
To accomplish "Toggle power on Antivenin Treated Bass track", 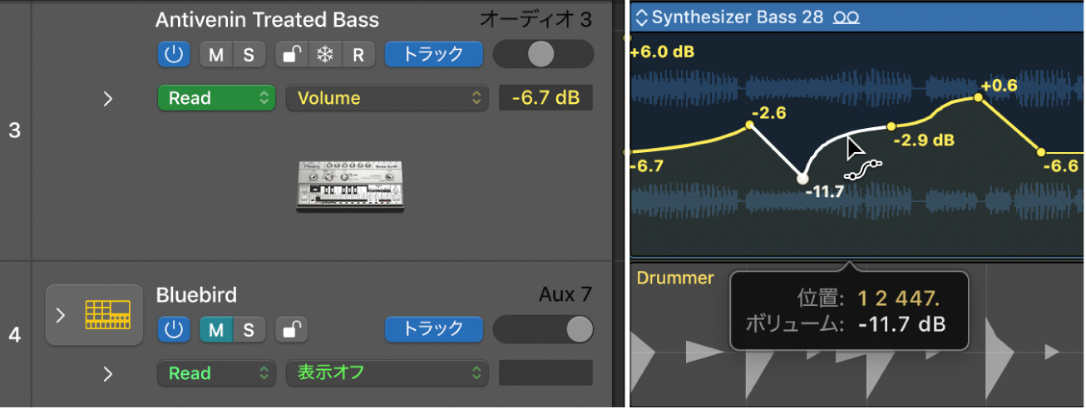I will click(173, 55).
